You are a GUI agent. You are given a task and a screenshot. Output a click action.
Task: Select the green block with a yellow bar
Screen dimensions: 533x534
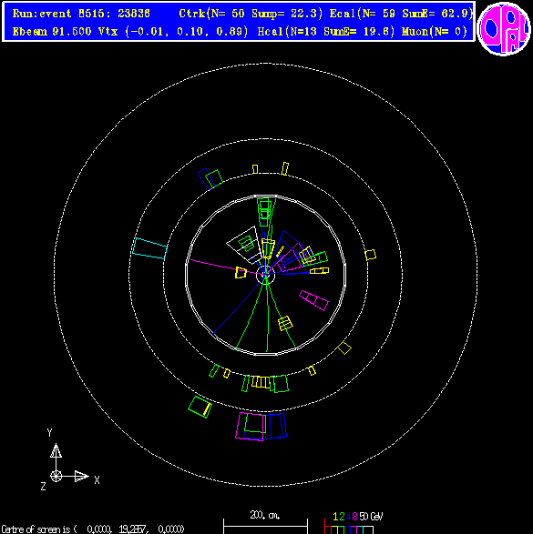pyautogui.click(x=200, y=407)
